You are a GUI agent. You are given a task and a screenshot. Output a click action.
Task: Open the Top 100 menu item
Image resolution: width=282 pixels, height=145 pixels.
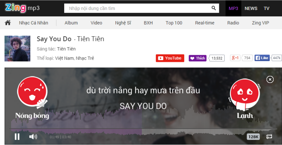click(x=174, y=23)
